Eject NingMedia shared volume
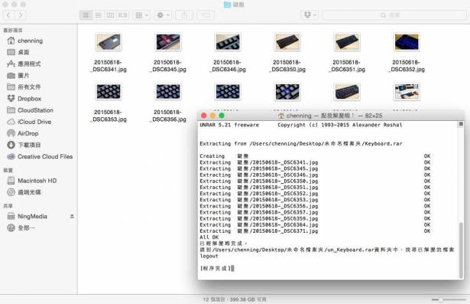Screen dimensions: 470x304 click(72, 216)
